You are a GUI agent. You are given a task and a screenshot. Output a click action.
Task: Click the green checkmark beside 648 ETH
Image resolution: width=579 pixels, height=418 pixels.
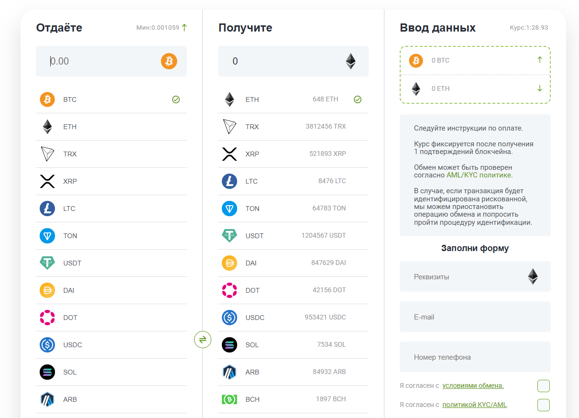358,99
